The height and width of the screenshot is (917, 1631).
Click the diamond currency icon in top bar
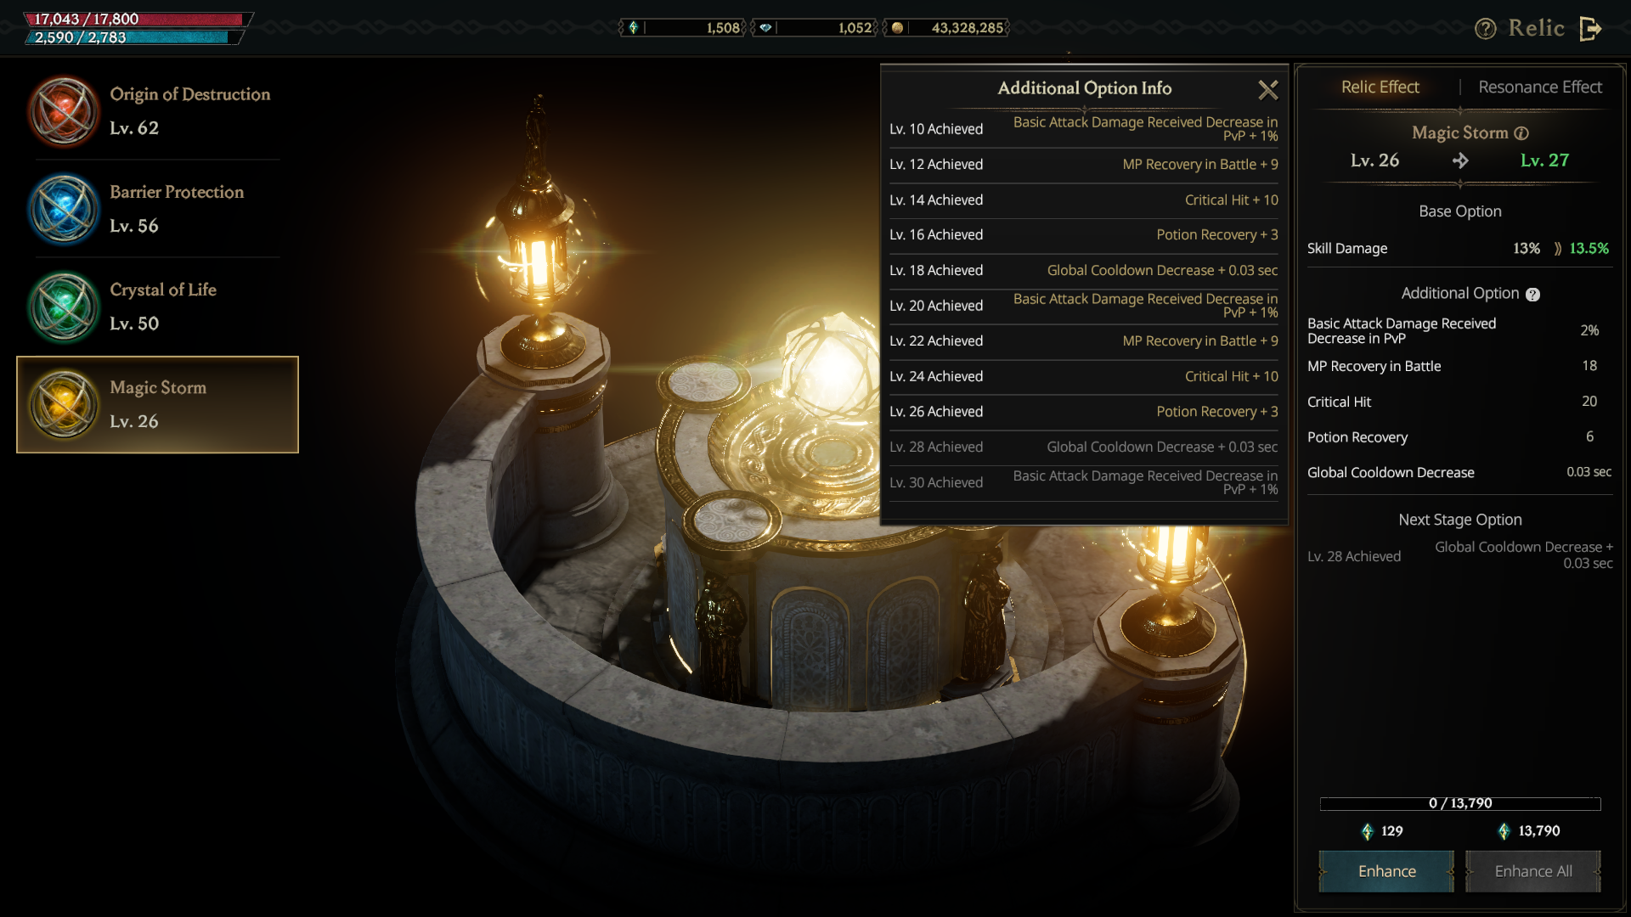(765, 28)
